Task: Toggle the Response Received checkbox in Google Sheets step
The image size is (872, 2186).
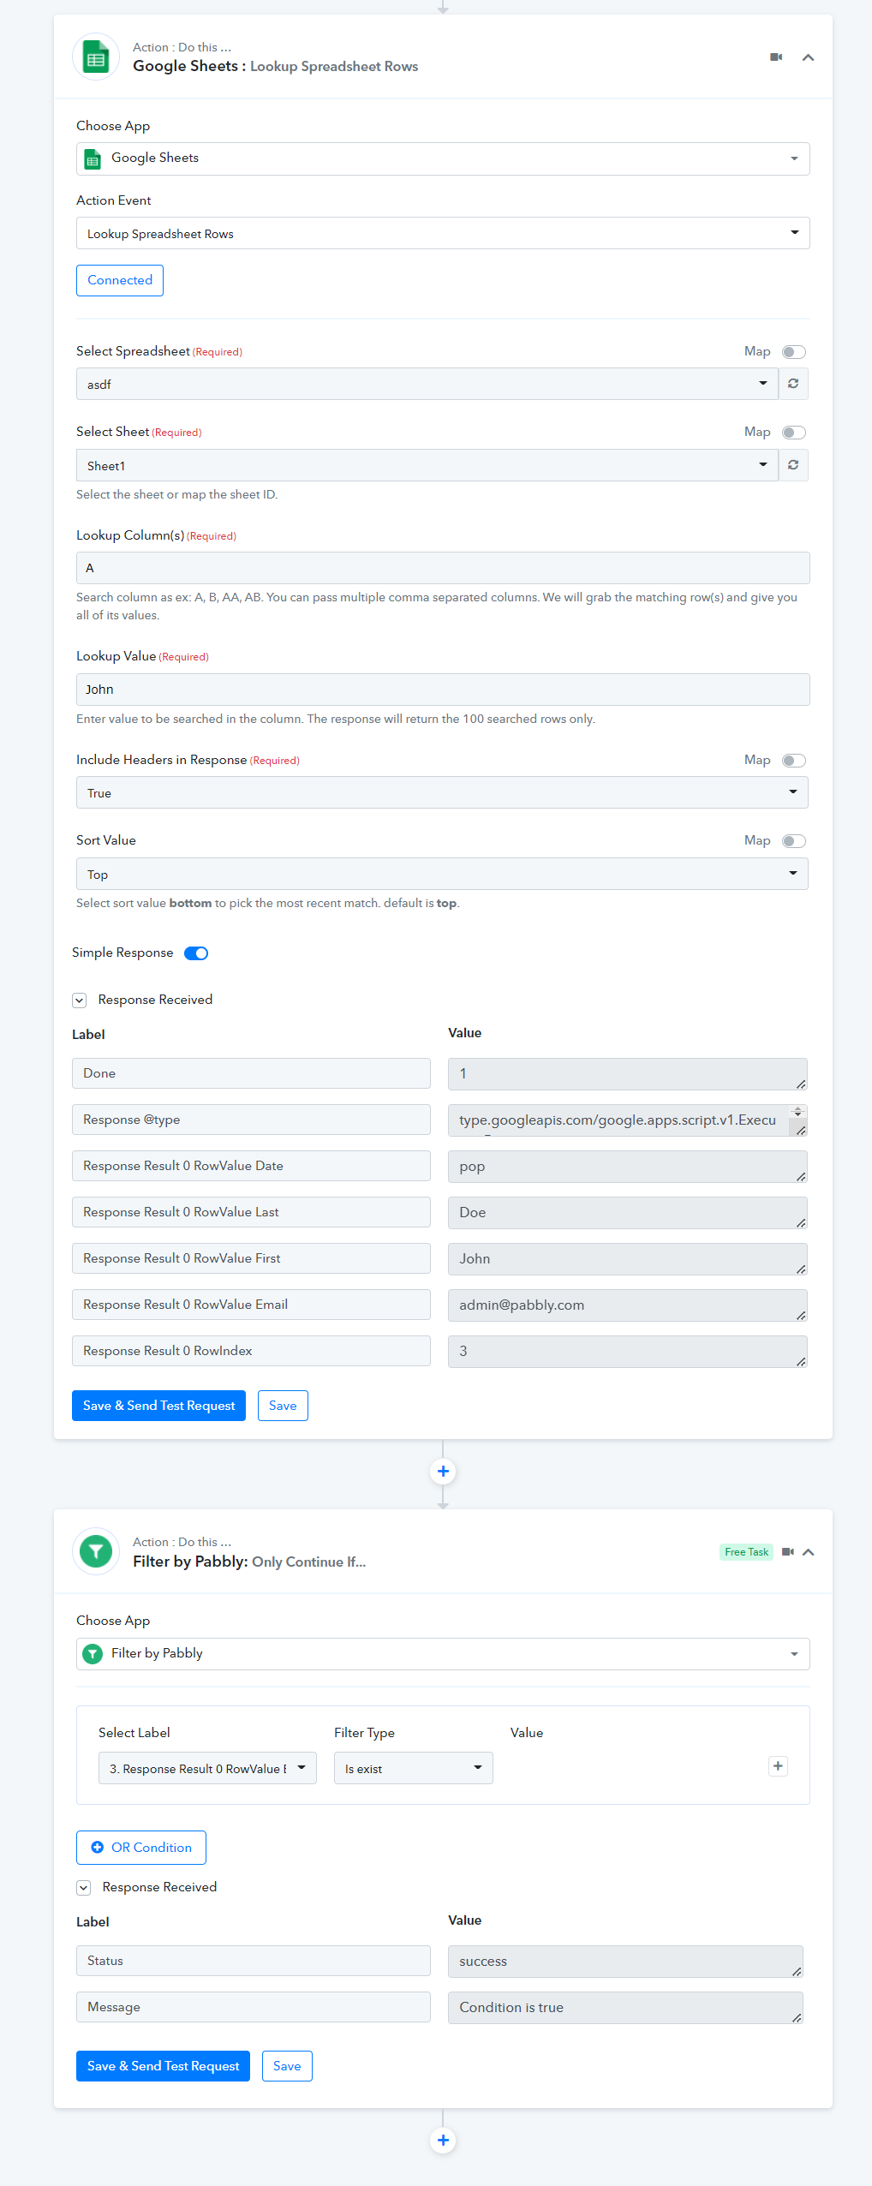Action: click(80, 1000)
